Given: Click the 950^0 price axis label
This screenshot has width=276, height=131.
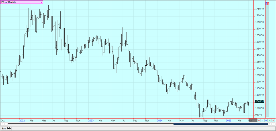Looking at the screenshot, I should [259, 115].
